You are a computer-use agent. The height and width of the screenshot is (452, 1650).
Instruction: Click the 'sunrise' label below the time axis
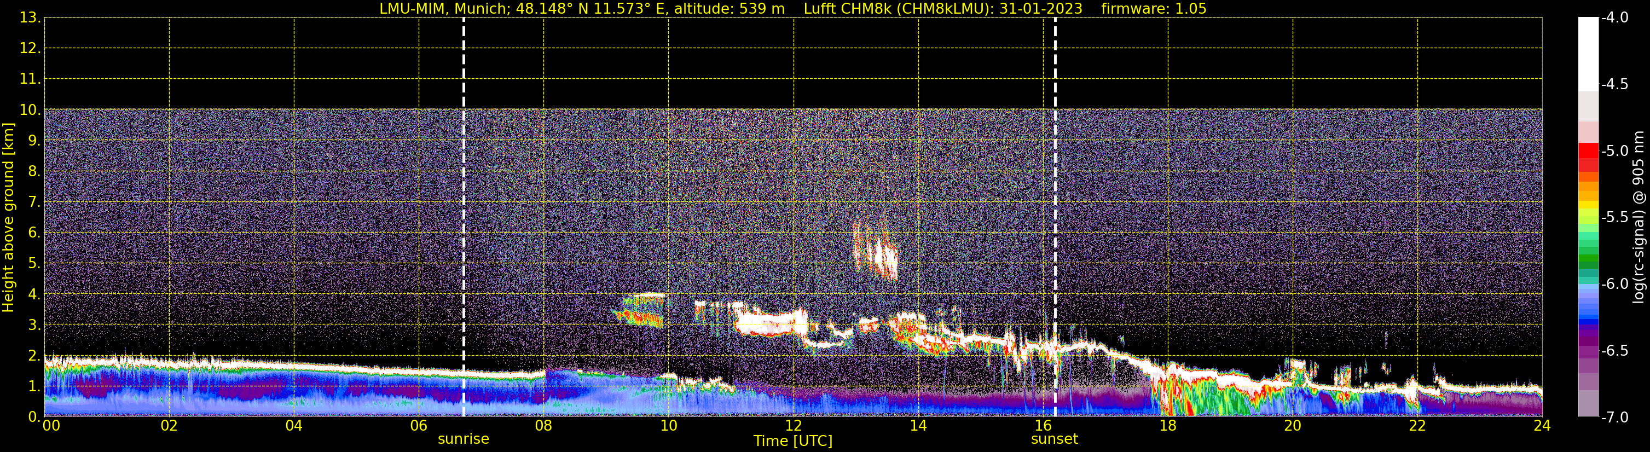click(463, 439)
